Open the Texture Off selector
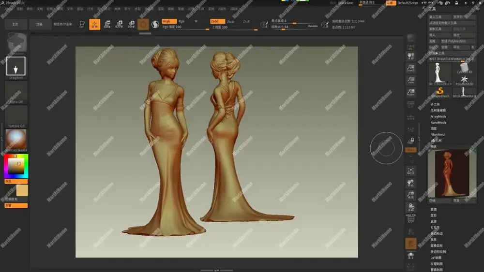The width and height of the screenshot is (484, 272). coord(16,116)
